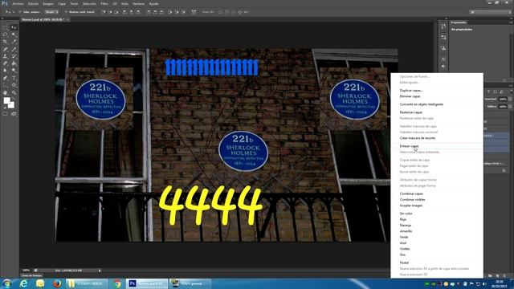Viewport: 514px width, 289px height.
Task: Open the Ventana menu
Action: [x=139, y=3]
